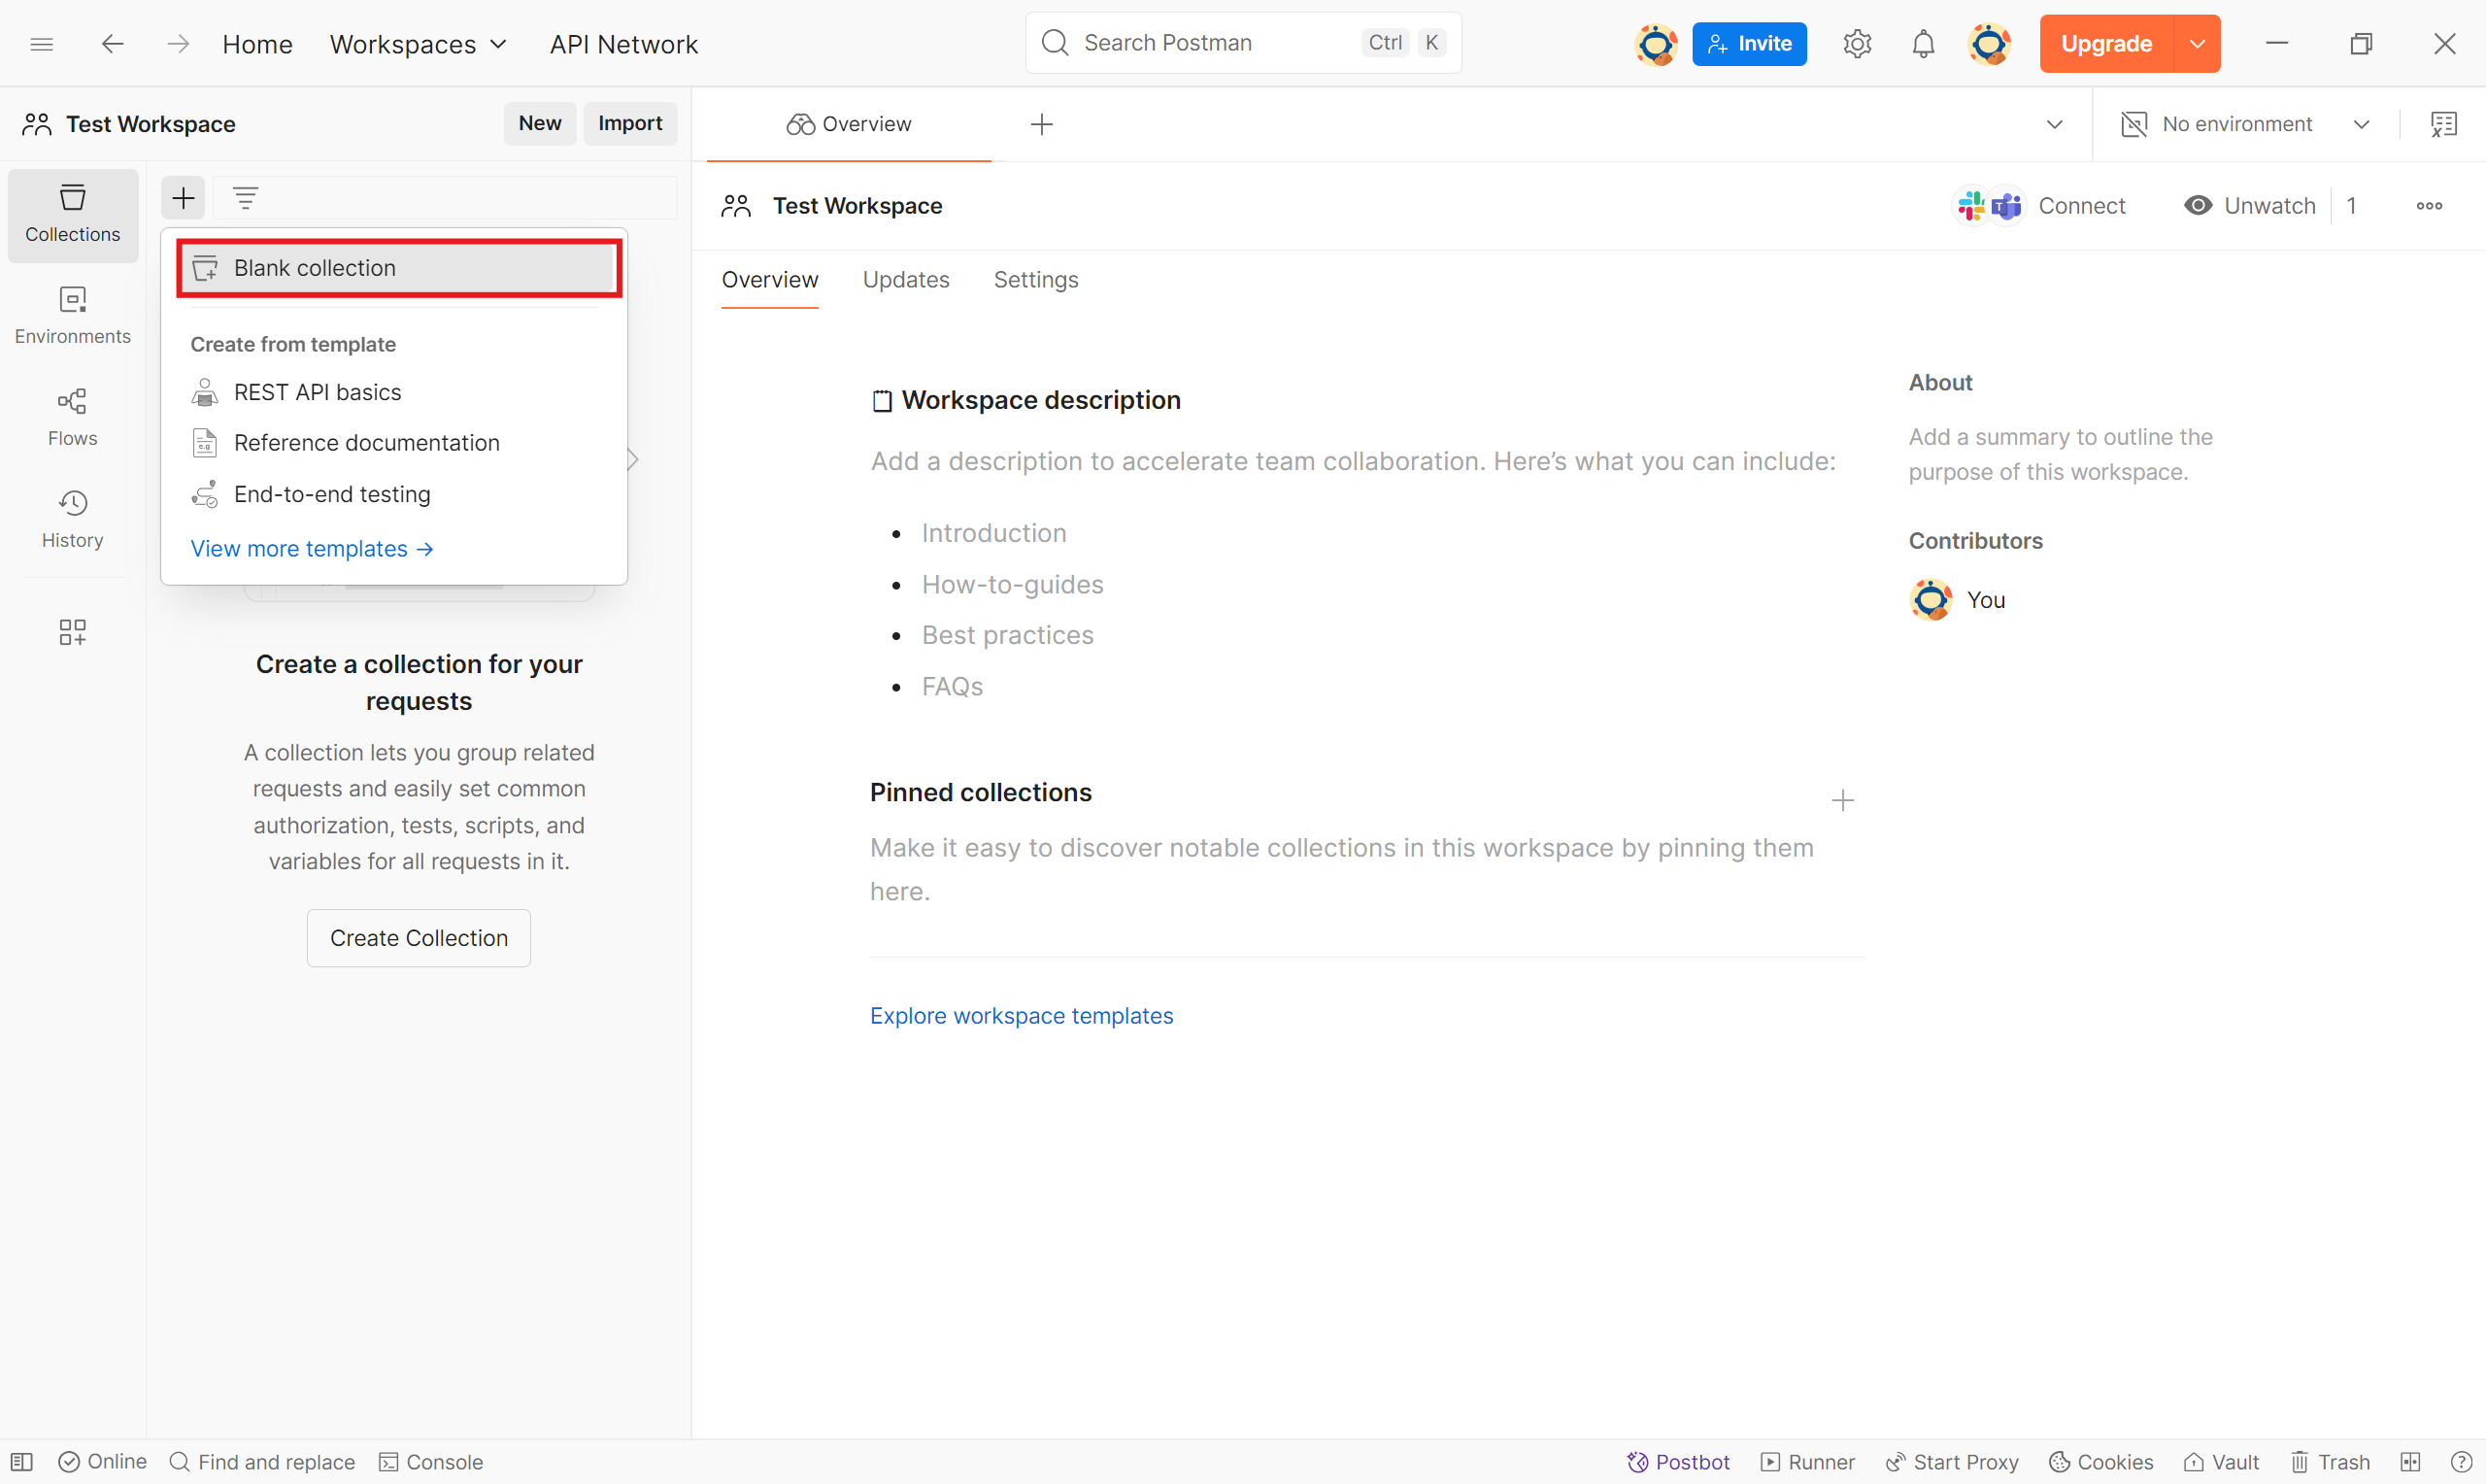Click Start Proxy in the status bar
The width and height of the screenshot is (2486, 1484).
tap(1951, 1462)
